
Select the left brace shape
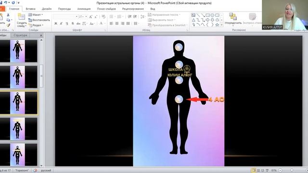click(x=207, y=25)
